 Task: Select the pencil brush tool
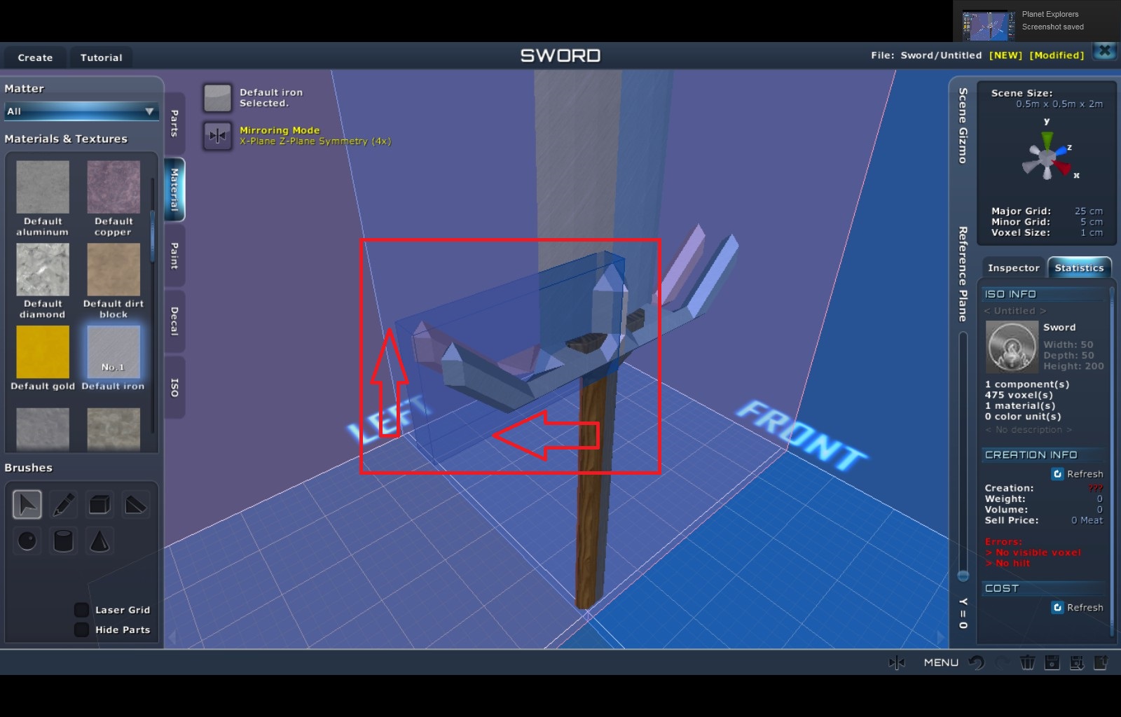64,504
